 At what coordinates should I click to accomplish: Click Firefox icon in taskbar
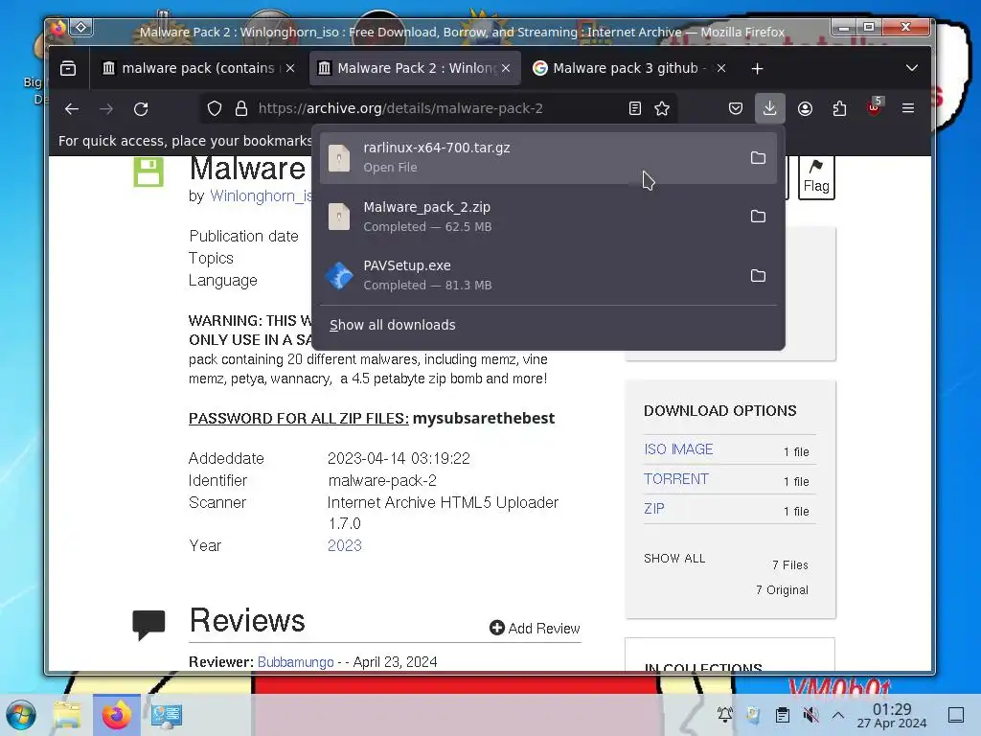[116, 715]
